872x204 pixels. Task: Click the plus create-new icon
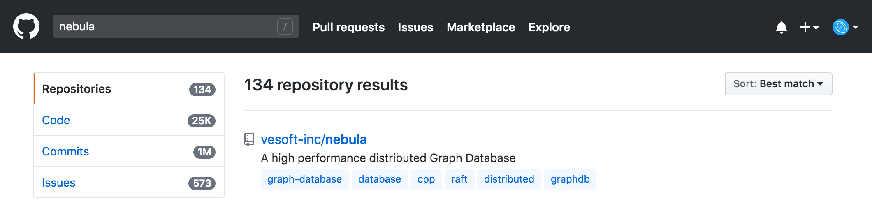(x=805, y=27)
